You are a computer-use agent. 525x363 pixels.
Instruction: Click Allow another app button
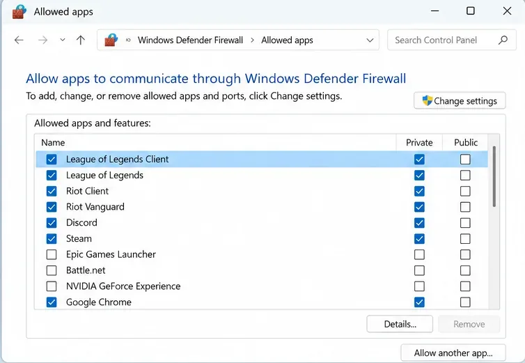click(453, 353)
